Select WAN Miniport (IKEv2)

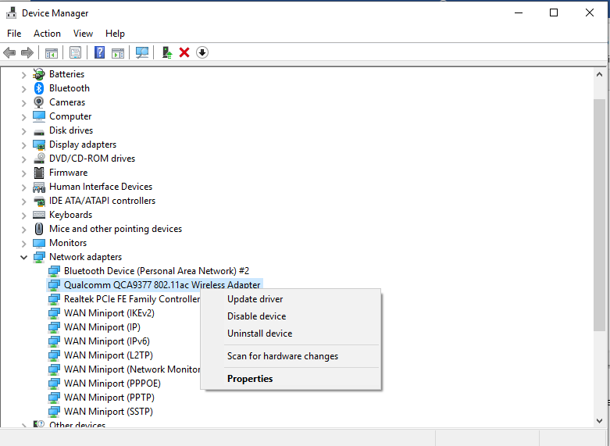(109, 313)
